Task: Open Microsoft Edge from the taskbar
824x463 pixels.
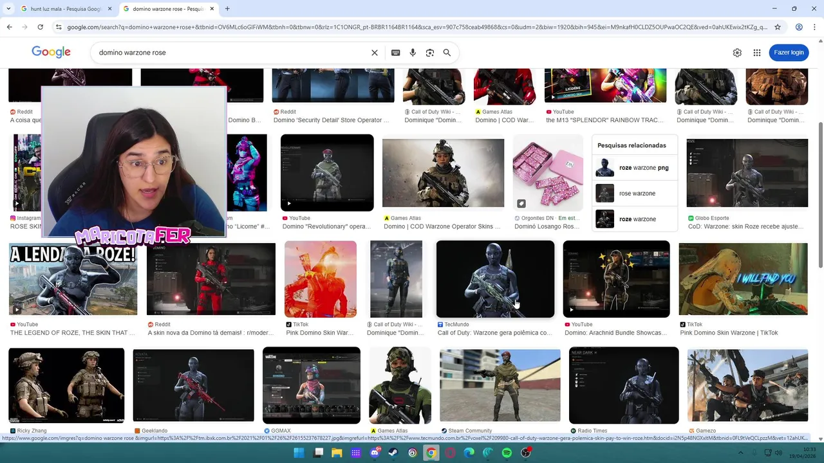Action: 469,453
